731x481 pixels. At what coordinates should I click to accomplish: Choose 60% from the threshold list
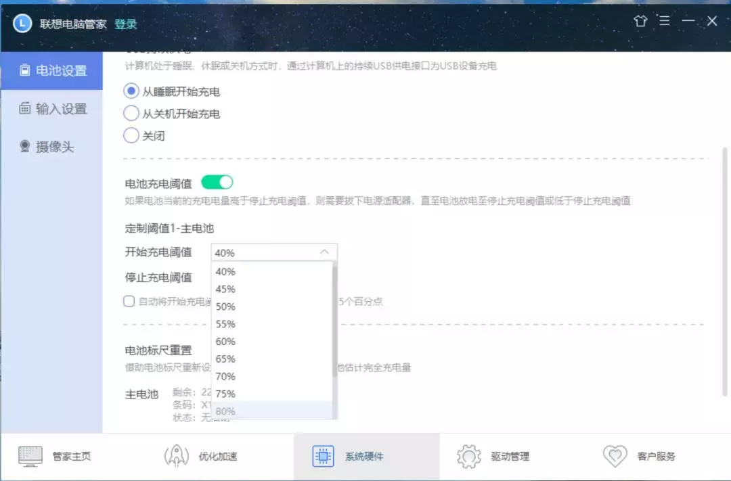point(272,341)
